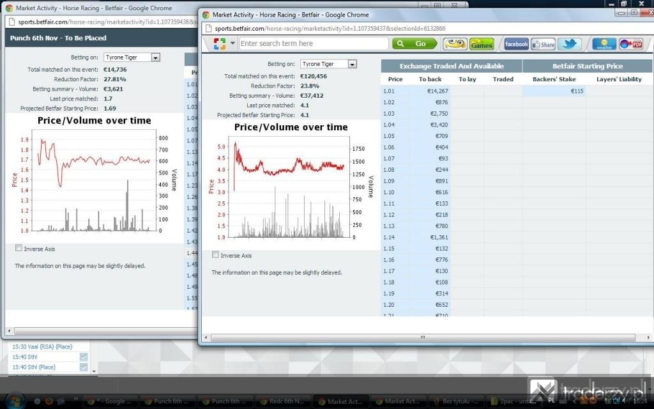The image size is (654, 409).
Task: Switch to '2pac - until...' taskbar window
Action: point(513,401)
